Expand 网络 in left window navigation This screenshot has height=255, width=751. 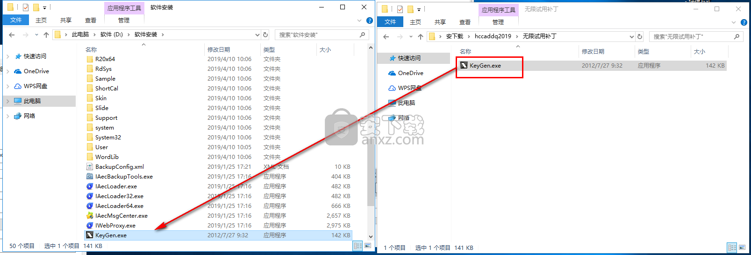[8, 116]
